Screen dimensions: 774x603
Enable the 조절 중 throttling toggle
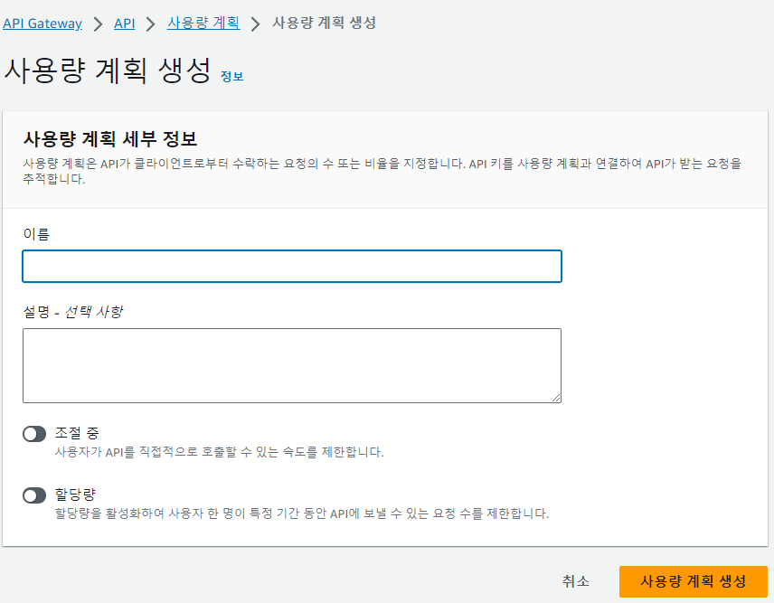click(x=34, y=434)
